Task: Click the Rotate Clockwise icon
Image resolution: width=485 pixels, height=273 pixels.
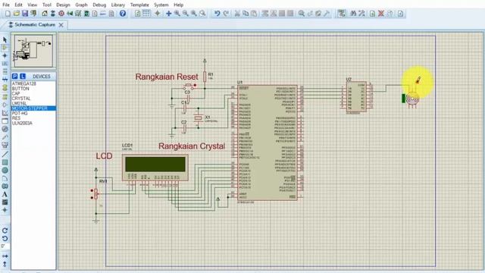Action: pos(5,231)
